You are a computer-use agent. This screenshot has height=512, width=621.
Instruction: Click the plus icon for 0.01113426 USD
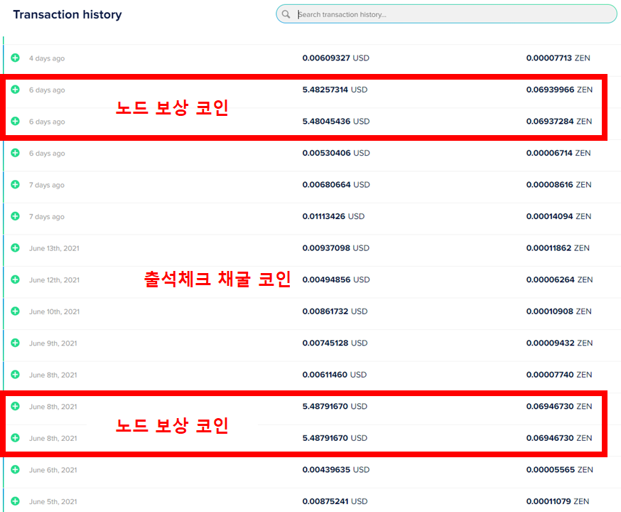[x=15, y=216]
